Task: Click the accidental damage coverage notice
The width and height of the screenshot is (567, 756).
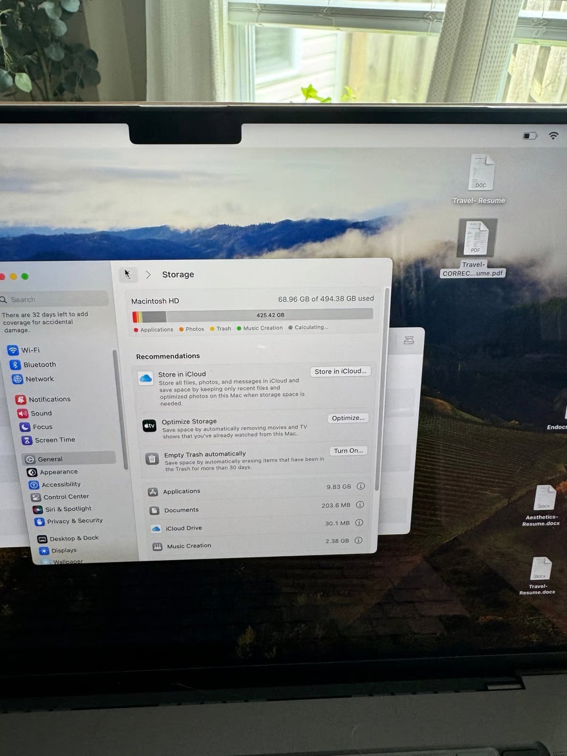Action: tap(45, 322)
